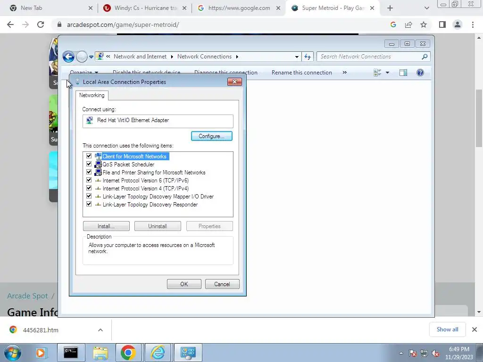The height and width of the screenshot is (362, 483).
Task: Click Rename this connection
Action: [301, 73]
